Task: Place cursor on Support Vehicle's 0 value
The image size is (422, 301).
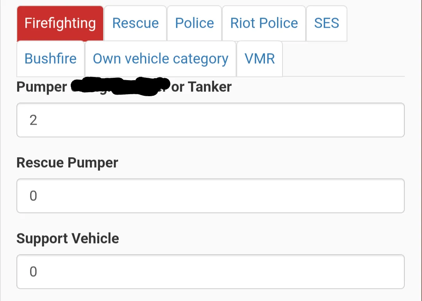Action: click(33, 272)
